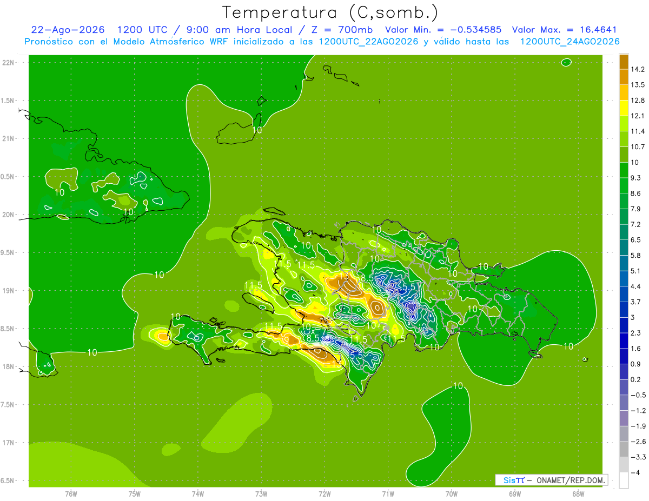649x501 pixels.
Task: Click the '20N' latitude tick label
Action: click(9, 215)
